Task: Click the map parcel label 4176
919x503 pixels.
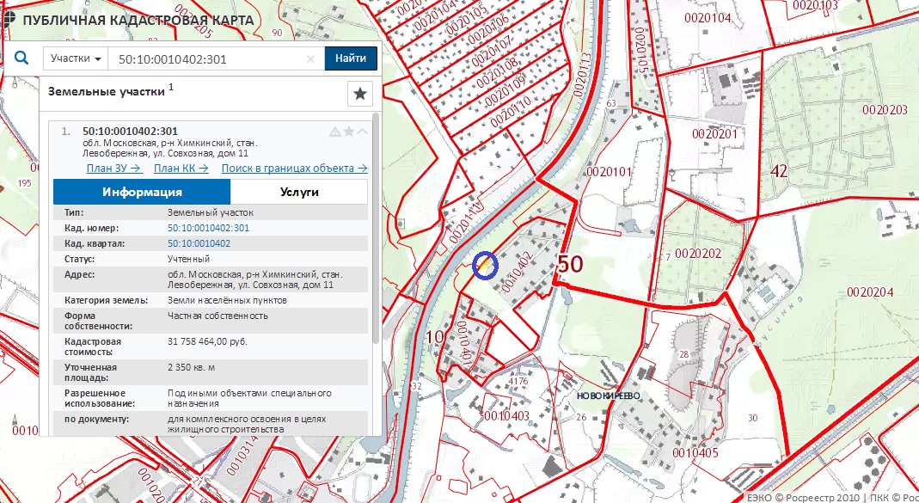Action: (519, 382)
